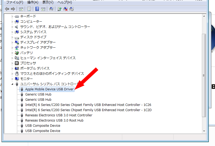Select the システム デバイス tree row

click(x=33, y=32)
